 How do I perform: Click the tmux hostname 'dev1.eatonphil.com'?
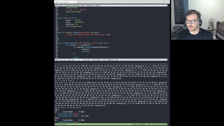coord(141,124)
